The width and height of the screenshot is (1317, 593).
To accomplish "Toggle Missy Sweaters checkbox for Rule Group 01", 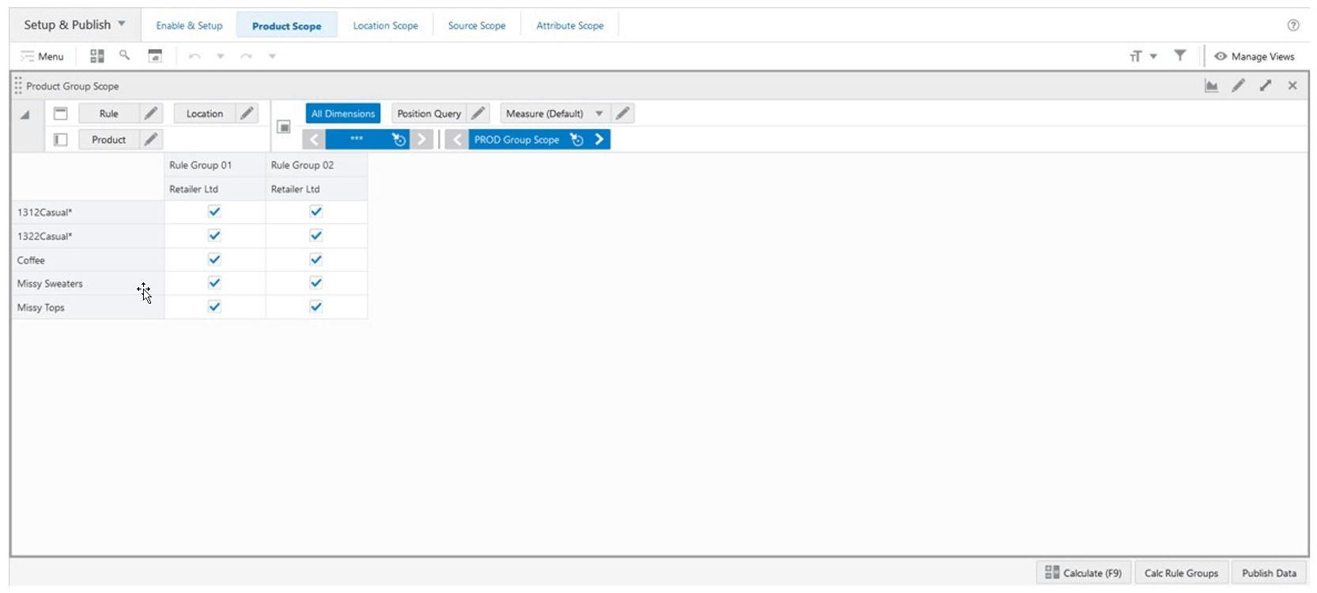I will [x=214, y=283].
